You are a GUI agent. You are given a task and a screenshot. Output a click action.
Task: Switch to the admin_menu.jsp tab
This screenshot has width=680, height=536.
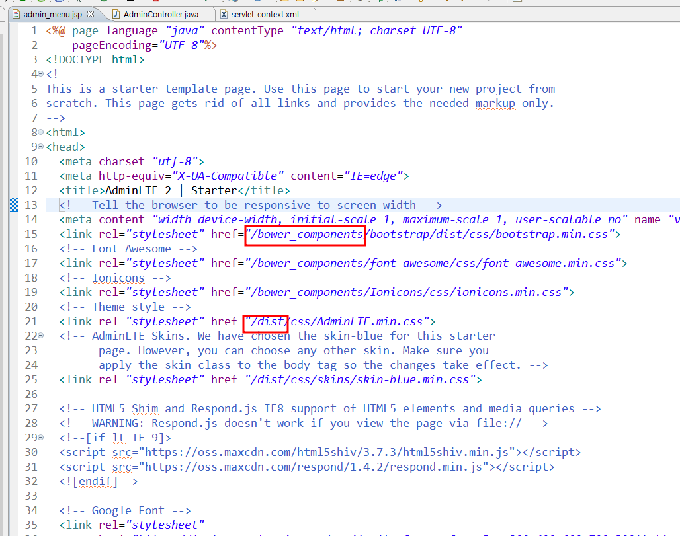52,15
